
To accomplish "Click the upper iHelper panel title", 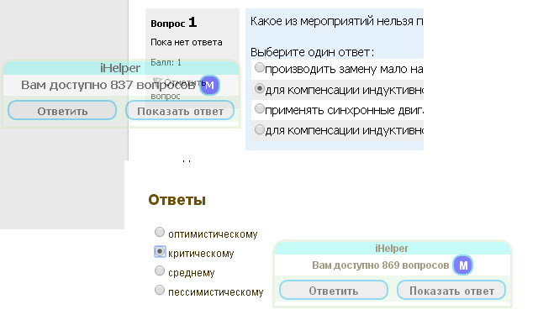I will tap(120, 68).
